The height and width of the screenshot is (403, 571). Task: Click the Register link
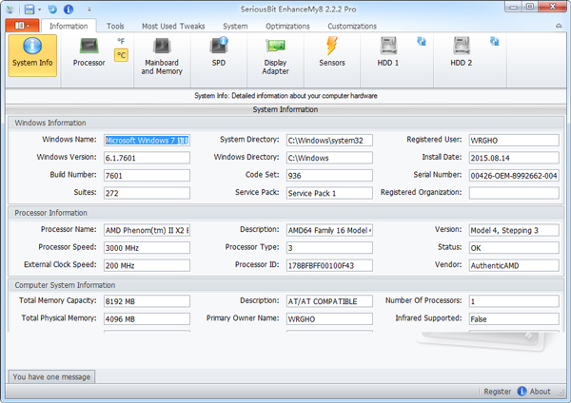click(497, 392)
